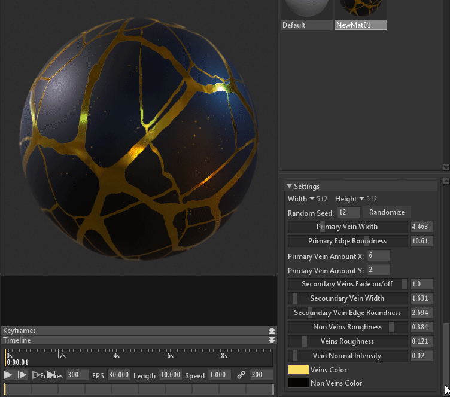Click the Veins Roughness value 0.121
450x397 pixels.
tap(422, 341)
